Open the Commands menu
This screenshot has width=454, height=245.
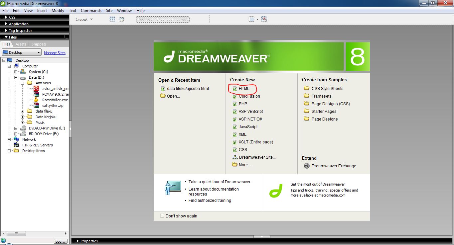point(91,11)
